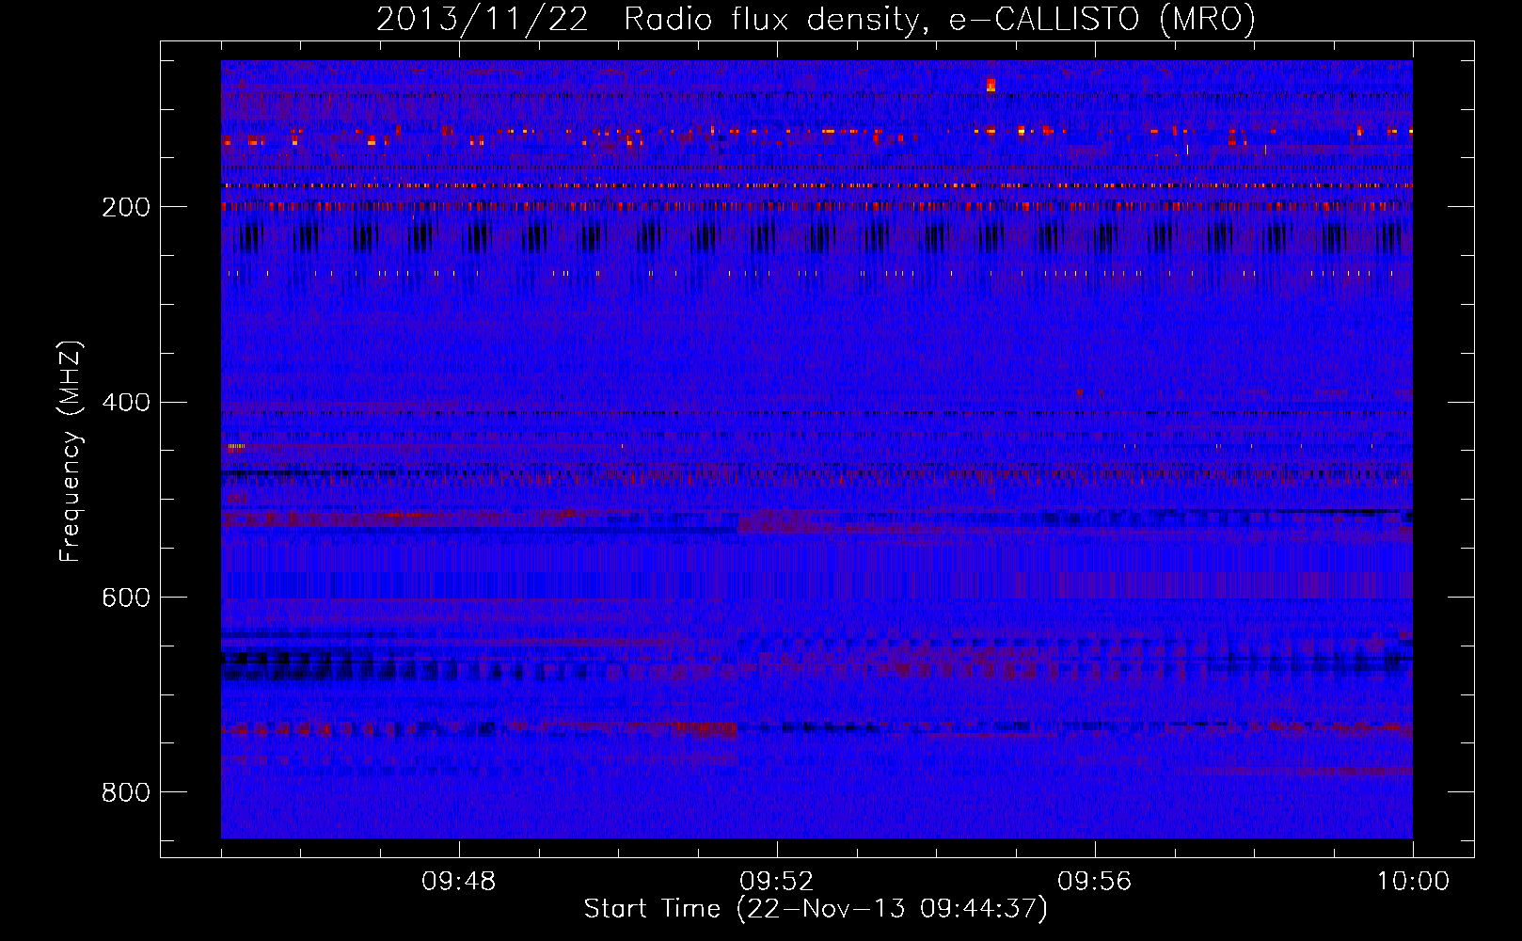Viewport: 1522px width, 941px height.
Task: Click the 200 frequency tick label
Action: pyautogui.click(x=125, y=207)
